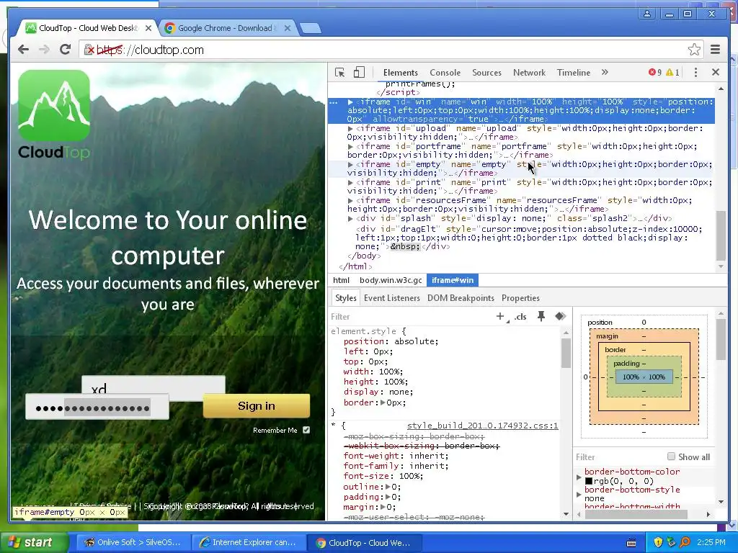Select the html breadcrumb
The width and height of the screenshot is (738, 553).
(x=341, y=280)
